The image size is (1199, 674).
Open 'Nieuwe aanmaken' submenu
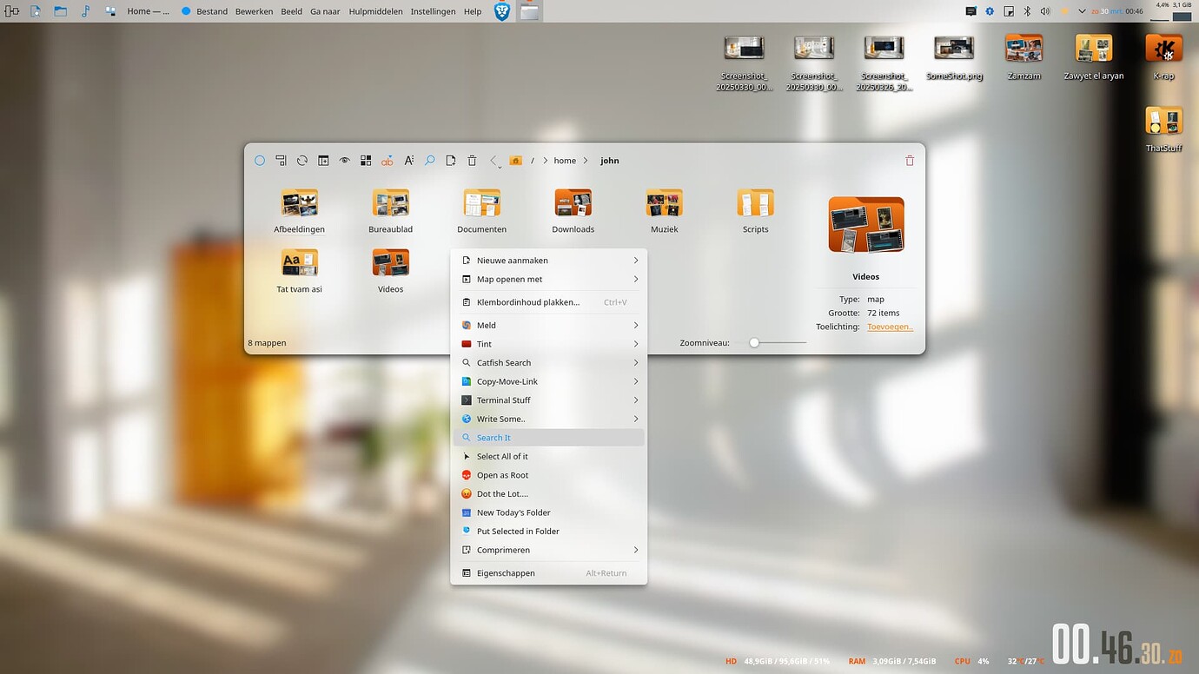[549, 261]
